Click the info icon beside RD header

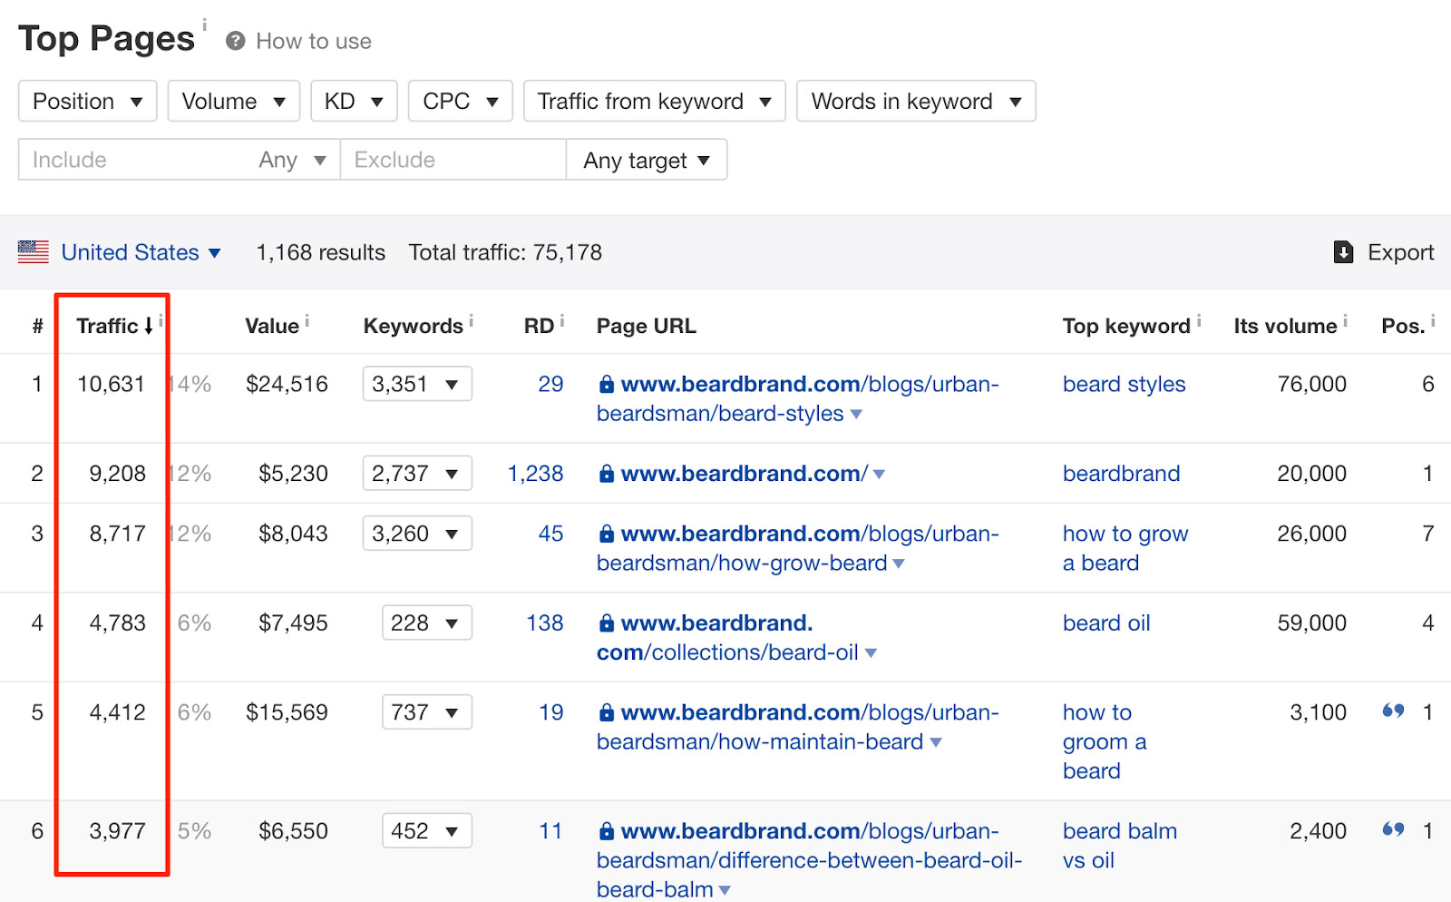coord(562,320)
